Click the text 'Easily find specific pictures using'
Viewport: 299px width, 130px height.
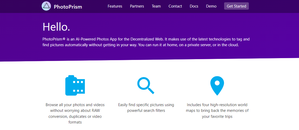(146, 105)
